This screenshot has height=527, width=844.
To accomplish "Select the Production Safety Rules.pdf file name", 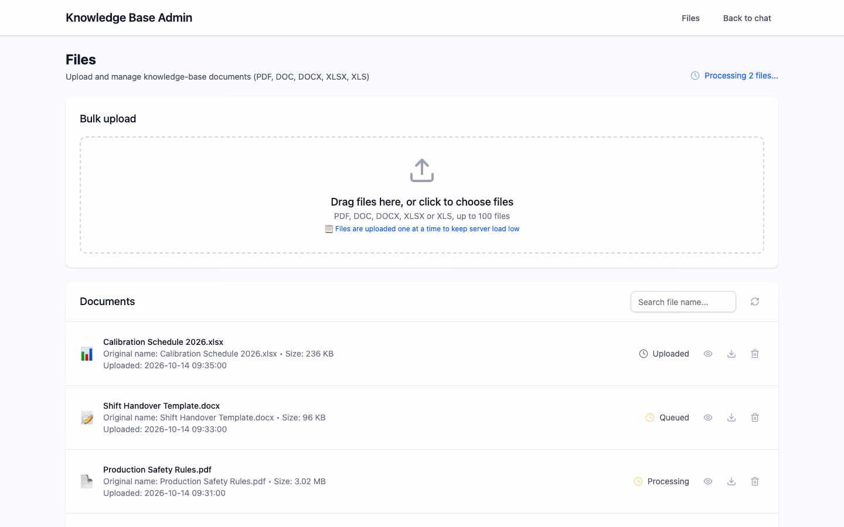I will 157,470.
